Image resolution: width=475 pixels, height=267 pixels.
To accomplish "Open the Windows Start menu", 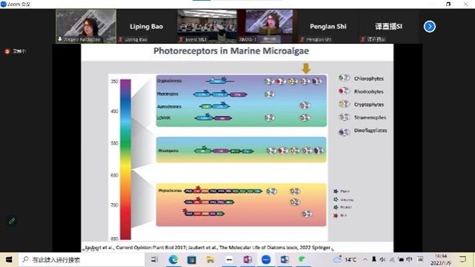I will pos(9,260).
